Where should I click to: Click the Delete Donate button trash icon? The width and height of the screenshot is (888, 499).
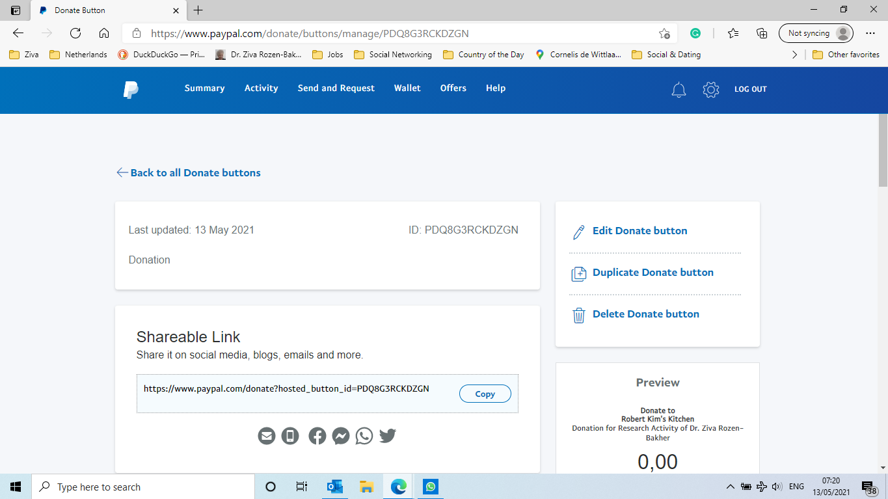point(578,314)
